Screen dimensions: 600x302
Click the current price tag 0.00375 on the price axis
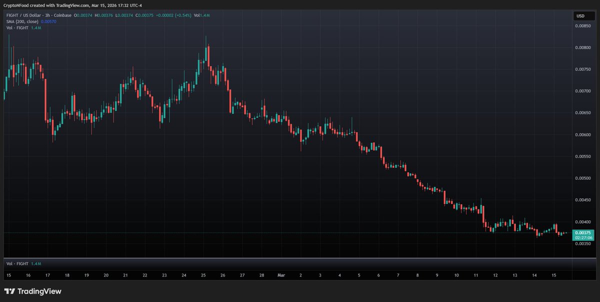click(583, 233)
